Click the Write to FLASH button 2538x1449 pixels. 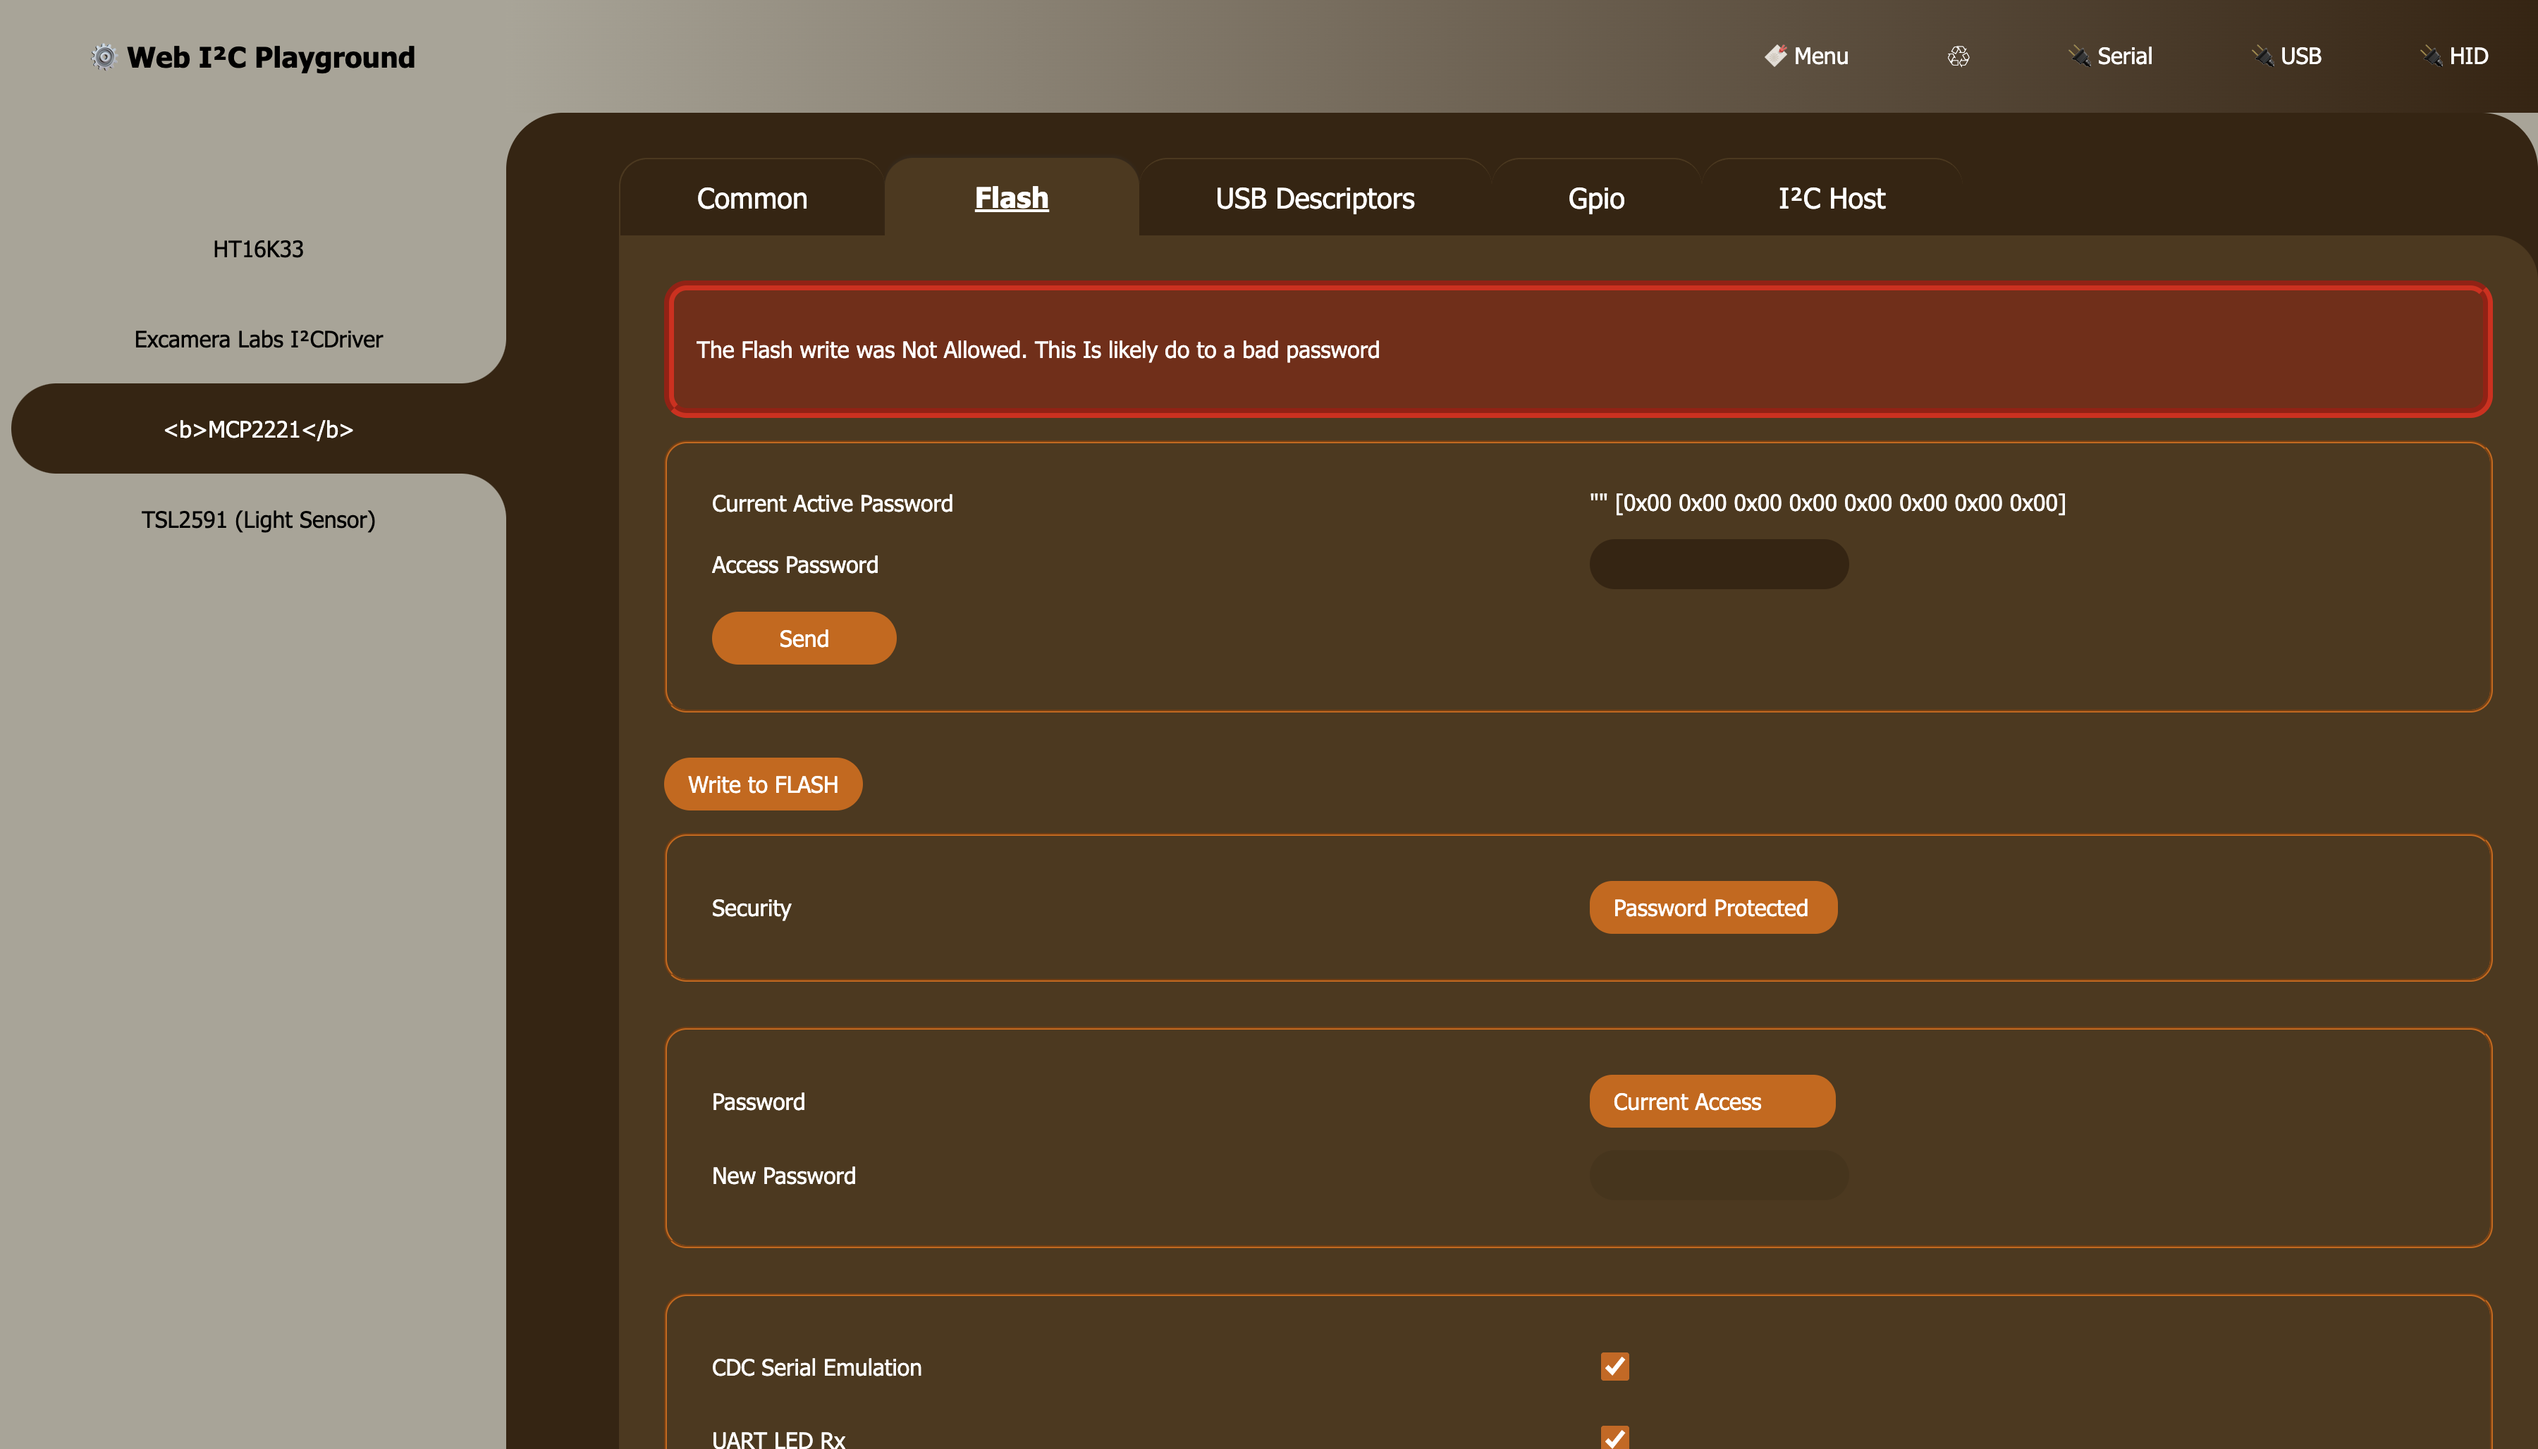click(x=764, y=784)
